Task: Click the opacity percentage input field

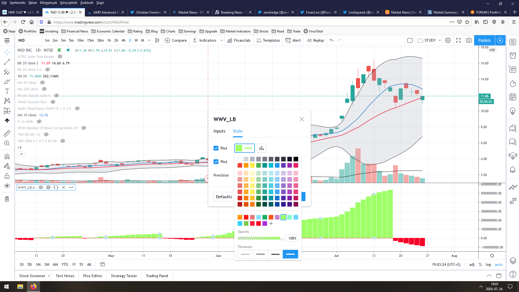Action: (292, 238)
